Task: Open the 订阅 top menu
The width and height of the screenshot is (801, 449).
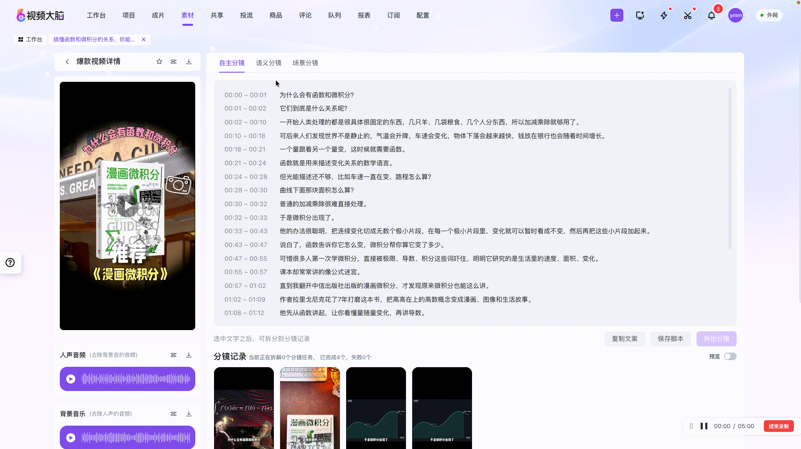Action: [x=393, y=15]
